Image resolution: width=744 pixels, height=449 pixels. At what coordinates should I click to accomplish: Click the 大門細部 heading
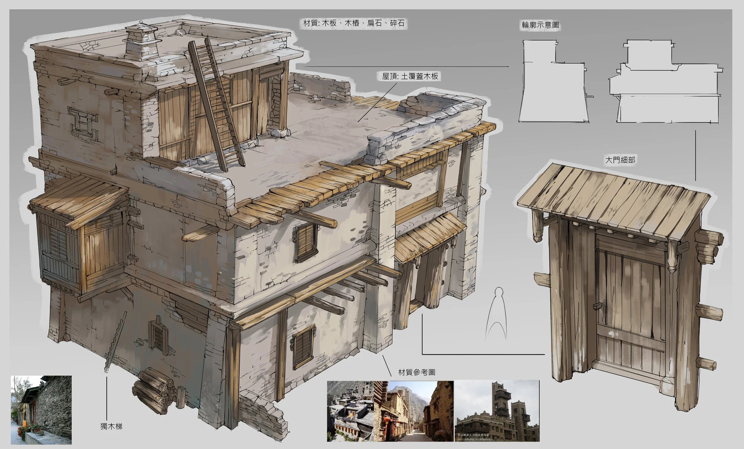pos(620,160)
